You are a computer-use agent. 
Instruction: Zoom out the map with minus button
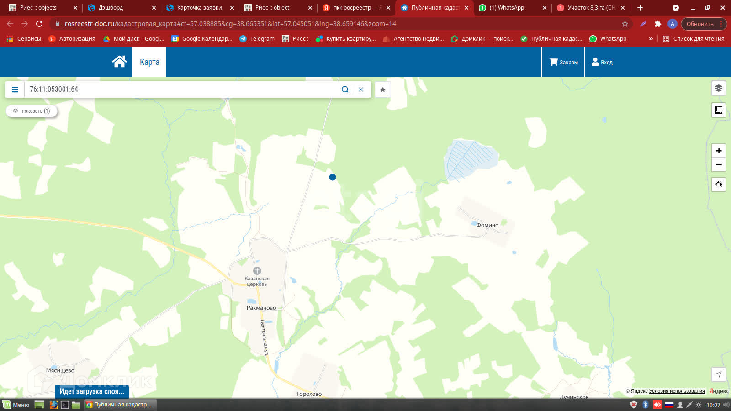click(x=719, y=164)
